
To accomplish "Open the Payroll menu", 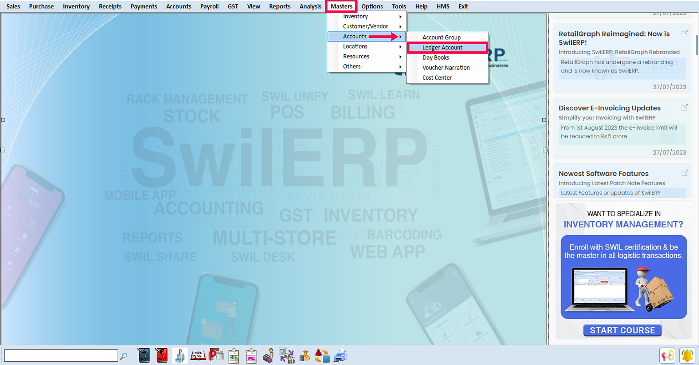I will [209, 6].
